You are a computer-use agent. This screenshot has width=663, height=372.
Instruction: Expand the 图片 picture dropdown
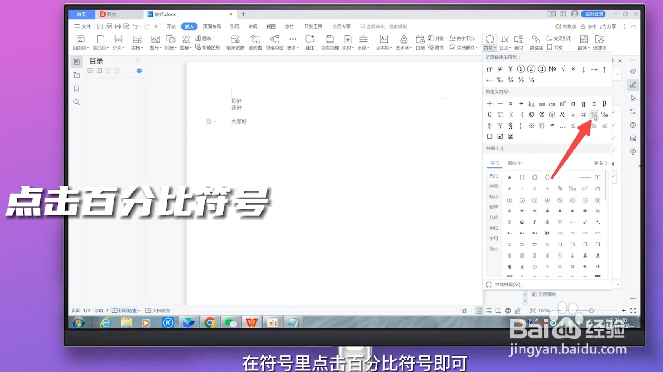(x=155, y=48)
